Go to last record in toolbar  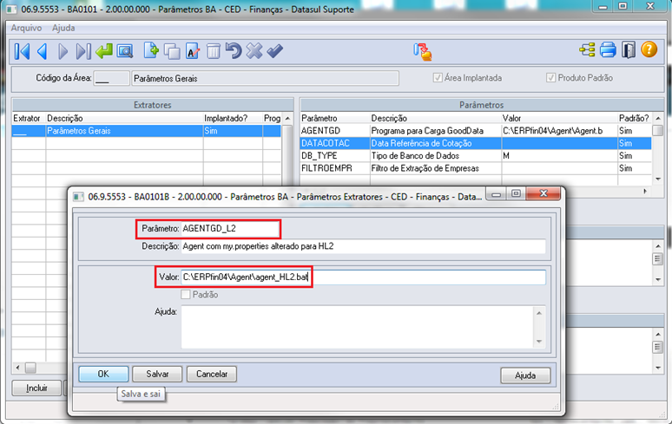point(83,51)
